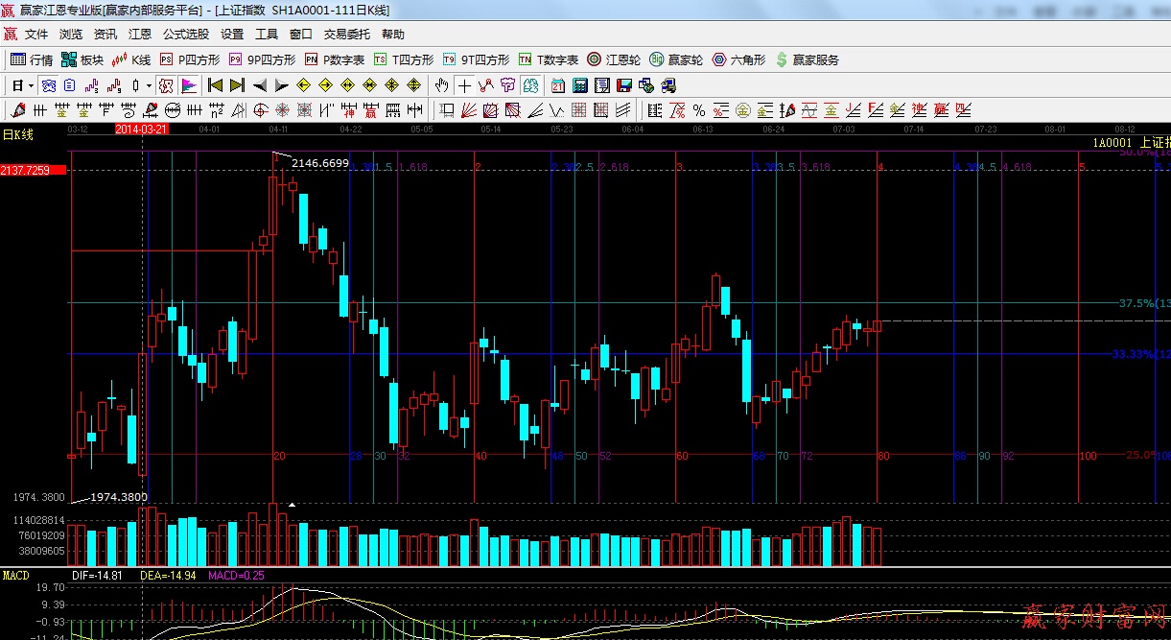Image resolution: width=1171 pixels, height=640 pixels.
Task: Jump to the first bar with the skip-to-start arrow
Action: coord(216,85)
